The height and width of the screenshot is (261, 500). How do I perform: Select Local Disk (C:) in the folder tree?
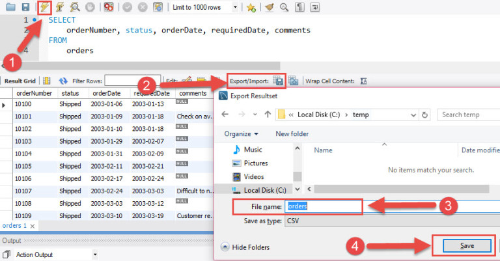259,190
